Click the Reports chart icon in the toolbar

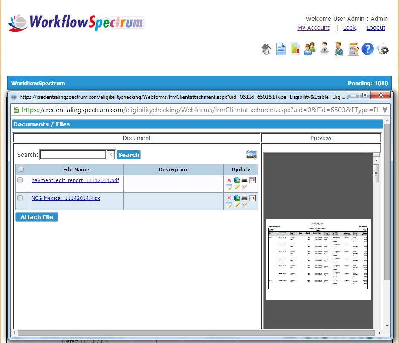click(295, 49)
